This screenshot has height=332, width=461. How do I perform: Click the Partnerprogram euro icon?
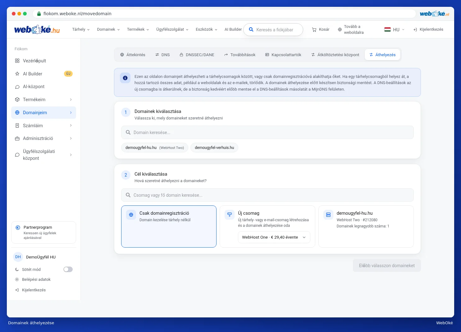[x=18, y=227]
